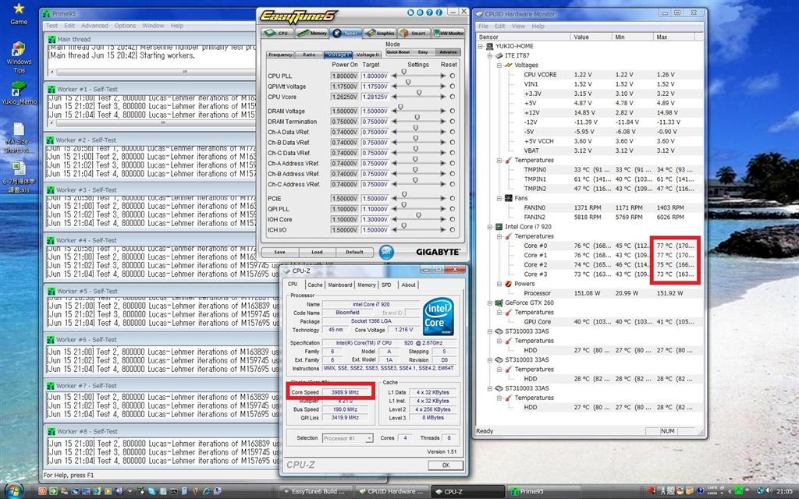
Task: Open File menu in Hardware Monitor
Action: [483, 26]
